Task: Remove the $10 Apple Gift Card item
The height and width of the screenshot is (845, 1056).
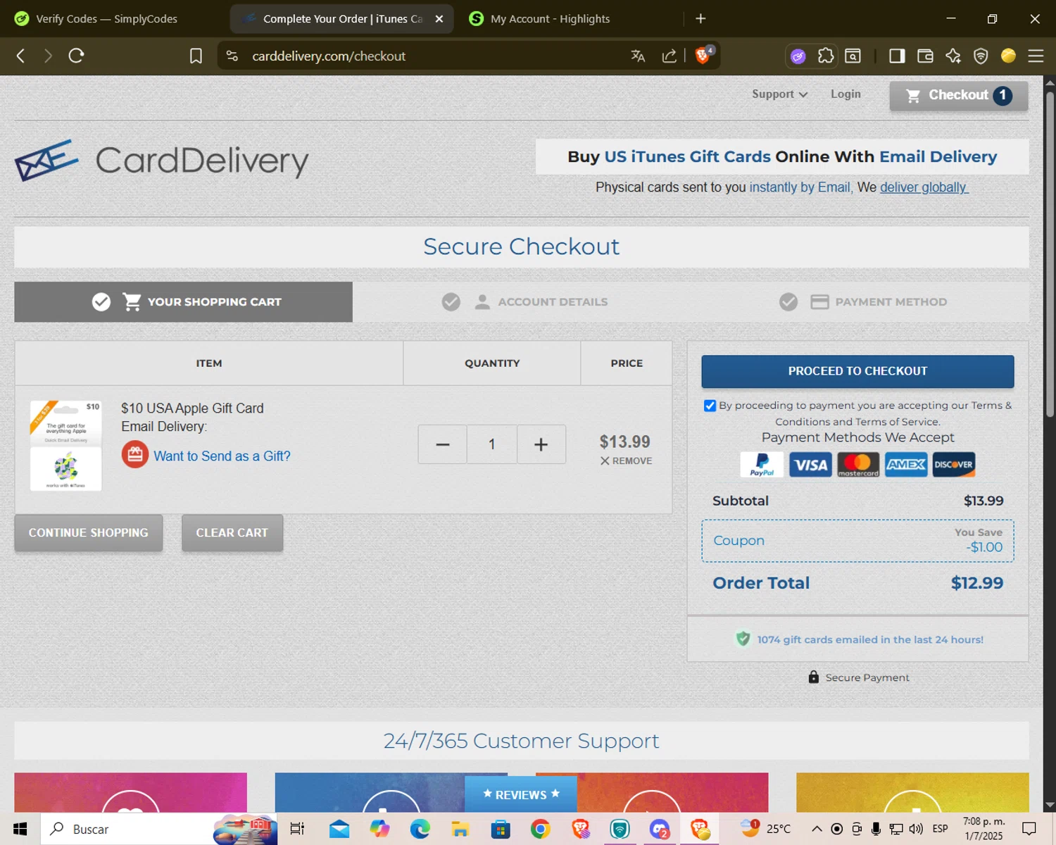Action: pyautogui.click(x=626, y=461)
